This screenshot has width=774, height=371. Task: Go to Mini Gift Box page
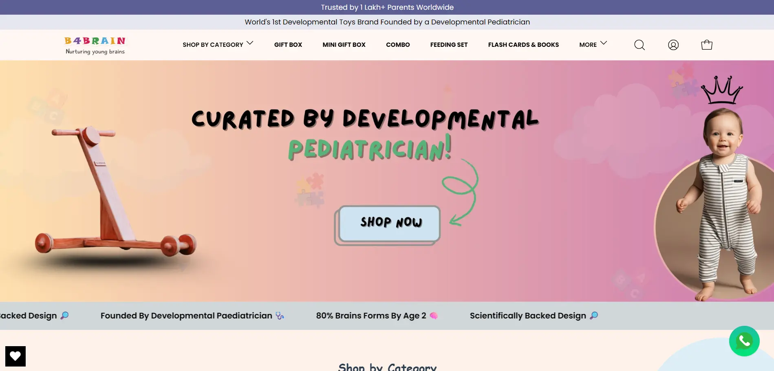pyautogui.click(x=344, y=45)
